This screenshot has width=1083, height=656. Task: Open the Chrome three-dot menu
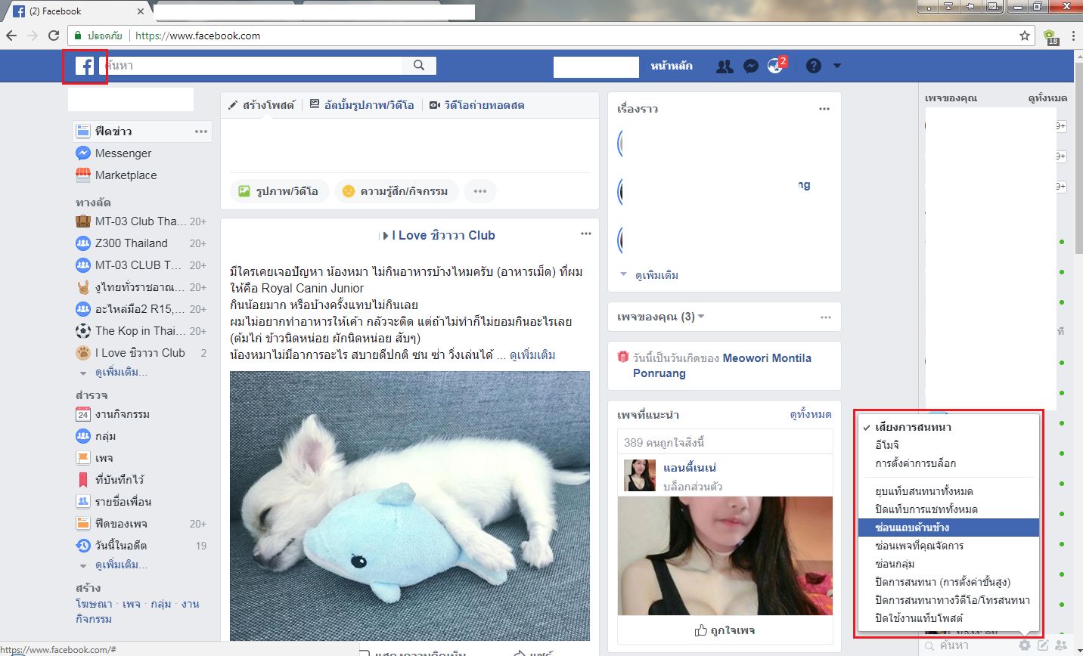(1073, 36)
